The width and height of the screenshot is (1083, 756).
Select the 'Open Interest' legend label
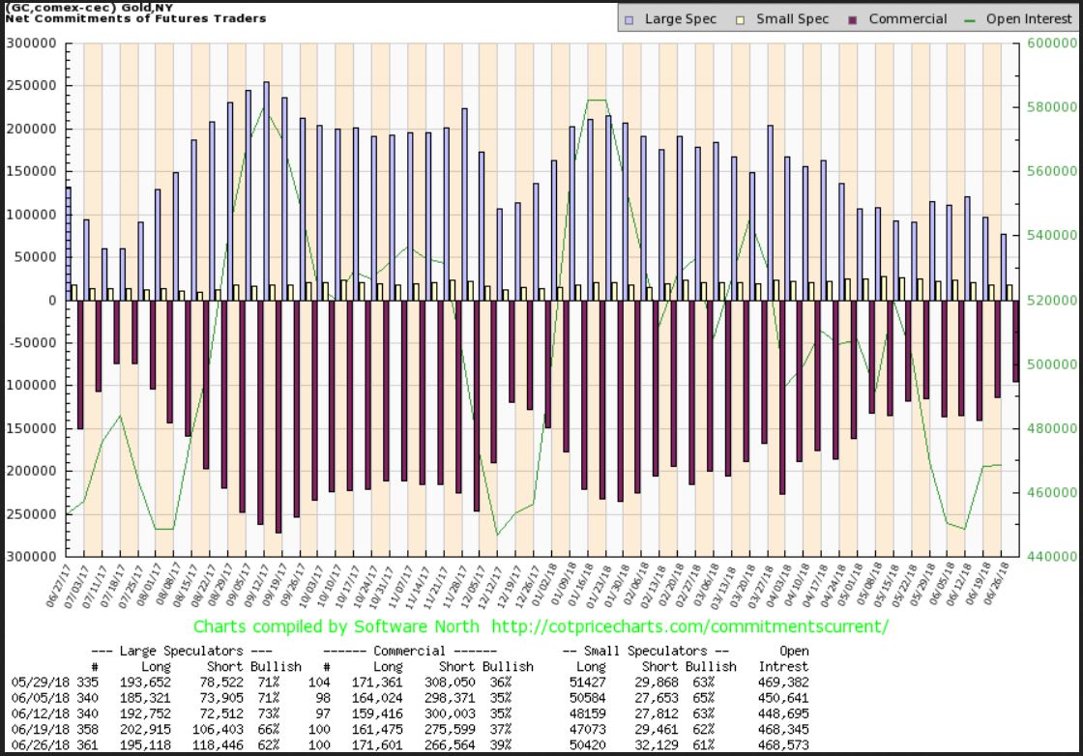pos(1029,18)
